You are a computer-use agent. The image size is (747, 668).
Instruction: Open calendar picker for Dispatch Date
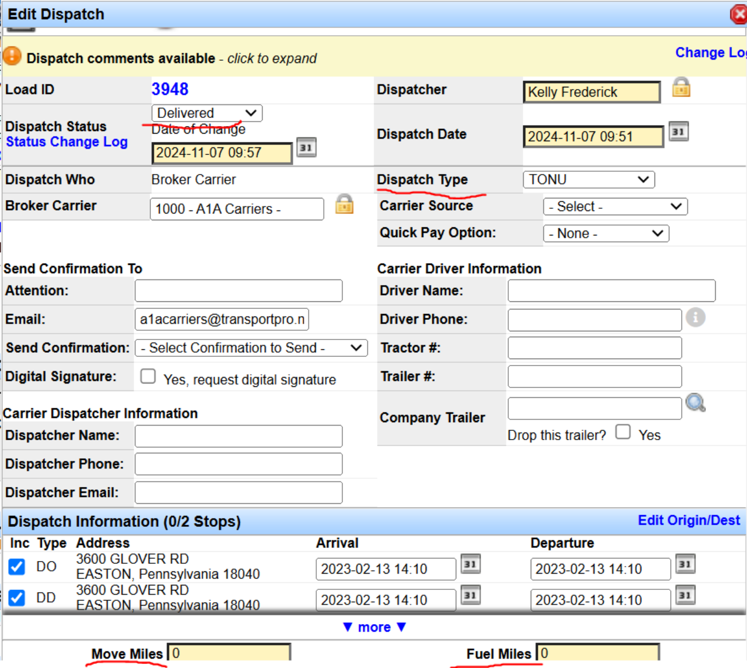tap(678, 131)
